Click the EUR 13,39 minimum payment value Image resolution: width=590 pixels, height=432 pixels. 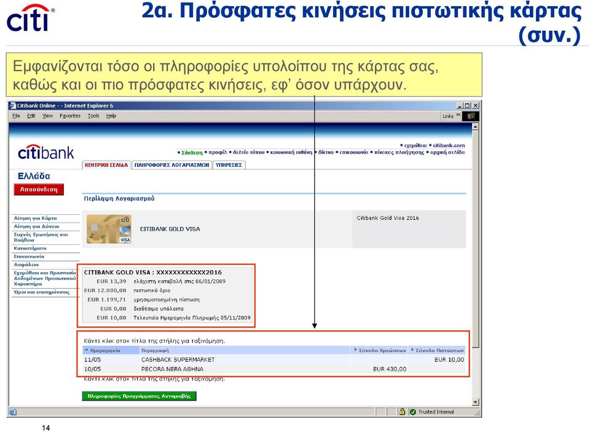click(111, 281)
